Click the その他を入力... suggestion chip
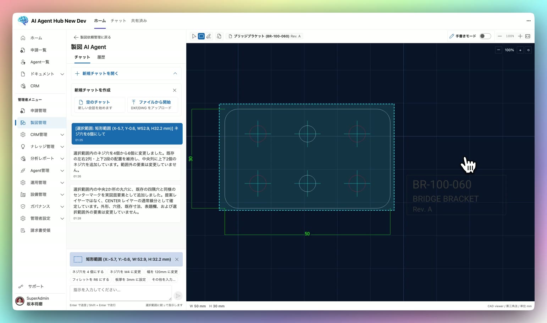The width and height of the screenshot is (547, 323). click(x=164, y=279)
